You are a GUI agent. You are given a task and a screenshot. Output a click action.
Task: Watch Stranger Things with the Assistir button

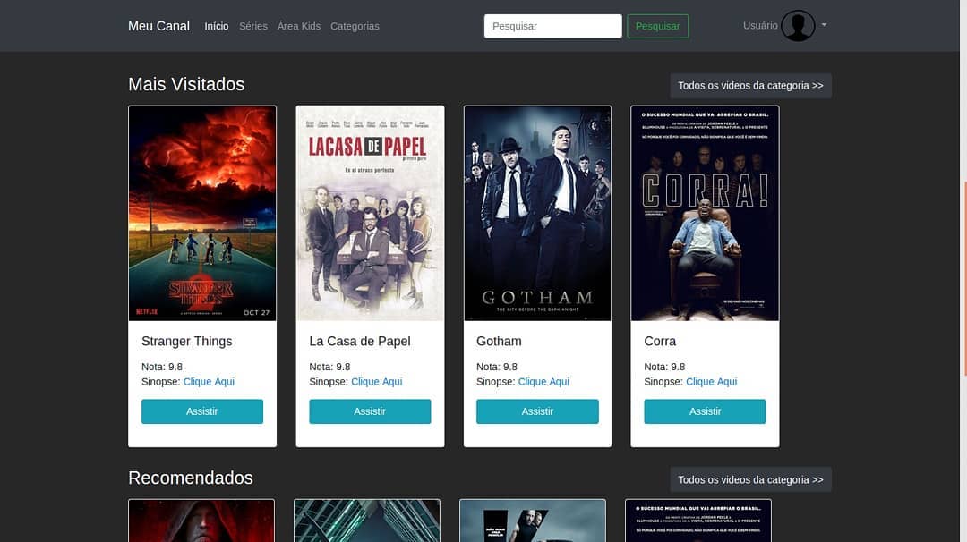pos(202,411)
